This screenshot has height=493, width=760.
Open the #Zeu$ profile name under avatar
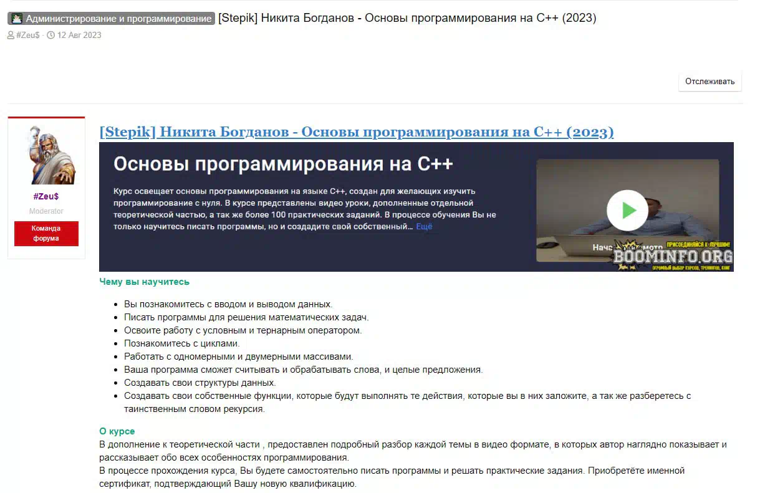(x=46, y=196)
